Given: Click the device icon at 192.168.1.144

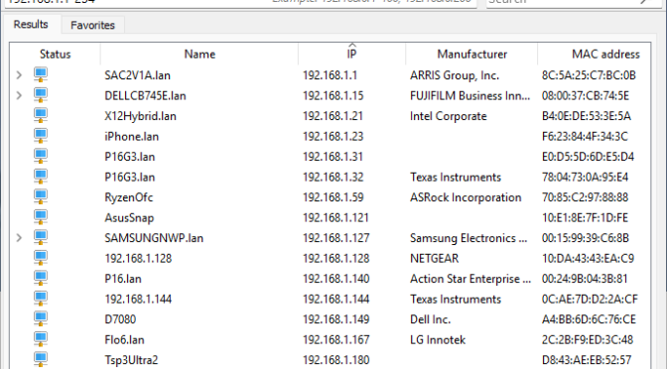Looking at the screenshot, I should coord(41,299).
